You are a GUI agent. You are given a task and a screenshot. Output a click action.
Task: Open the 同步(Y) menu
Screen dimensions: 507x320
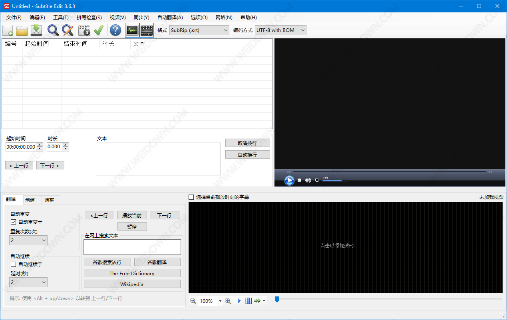(141, 18)
